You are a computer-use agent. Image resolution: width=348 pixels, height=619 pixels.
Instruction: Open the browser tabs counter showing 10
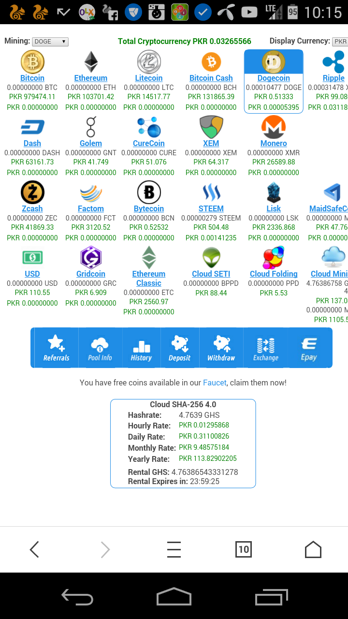tap(244, 549)
